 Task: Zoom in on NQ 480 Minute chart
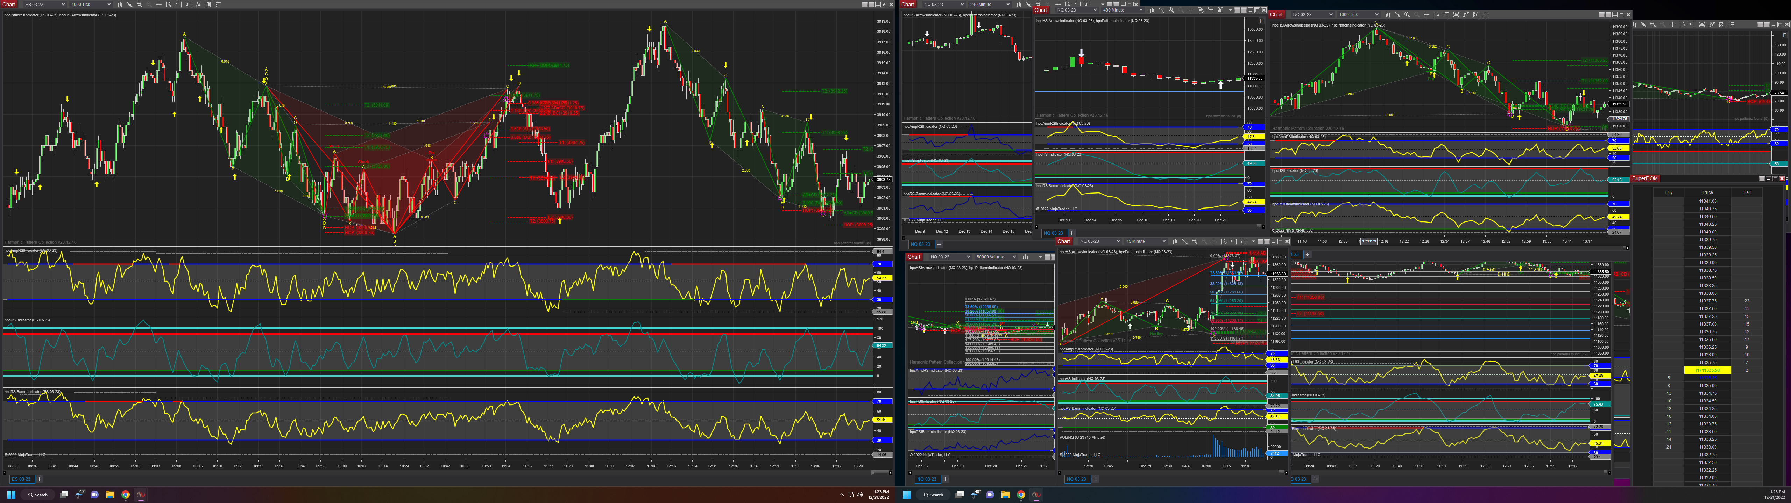click(1171, 10)
